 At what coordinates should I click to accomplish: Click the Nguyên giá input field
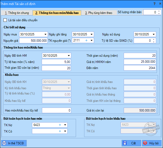[33, 41]
